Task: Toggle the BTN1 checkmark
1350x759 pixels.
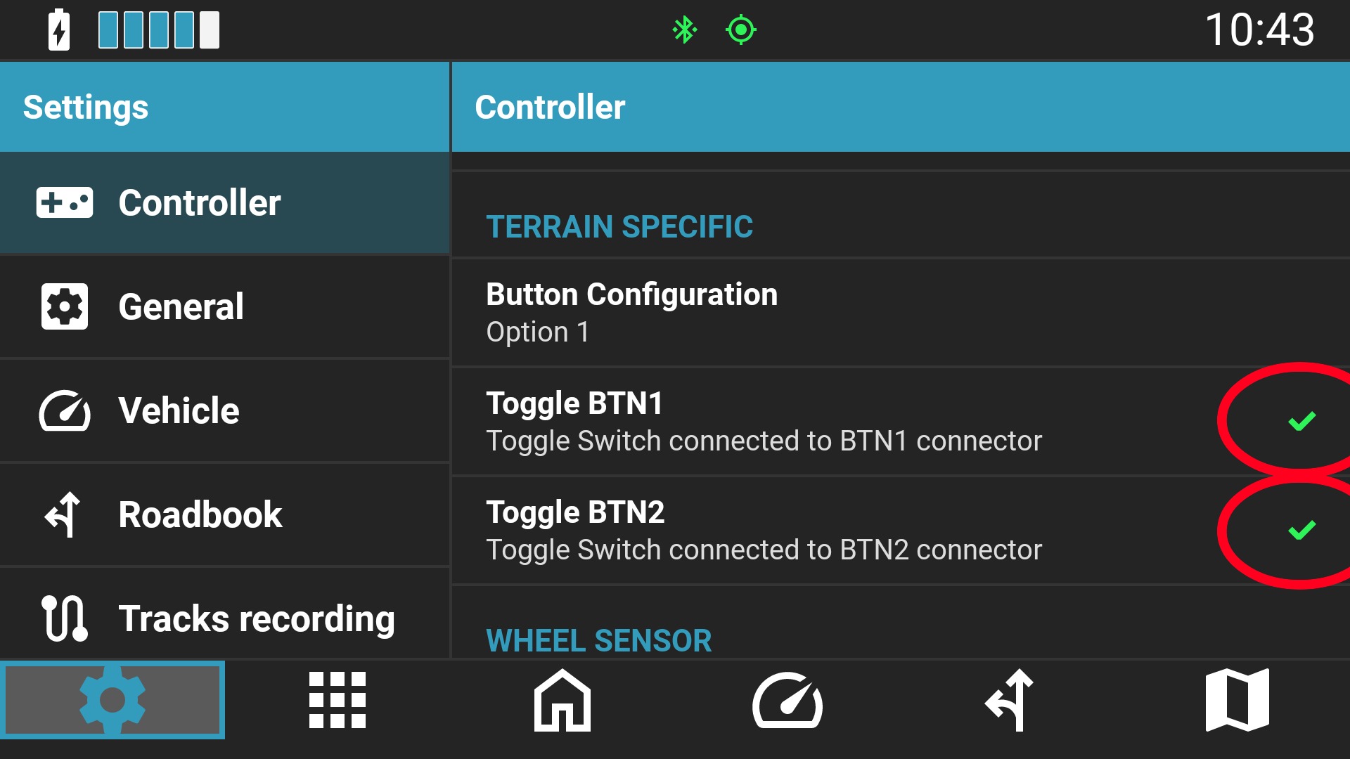Action: pyautogui.click(x=1301, y=421)
